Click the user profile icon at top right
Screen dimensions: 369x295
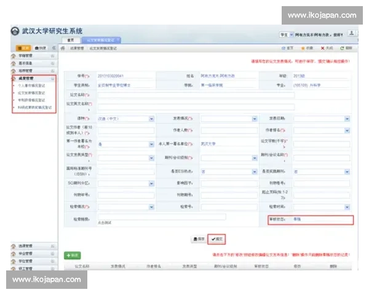[x=352, y=33]
